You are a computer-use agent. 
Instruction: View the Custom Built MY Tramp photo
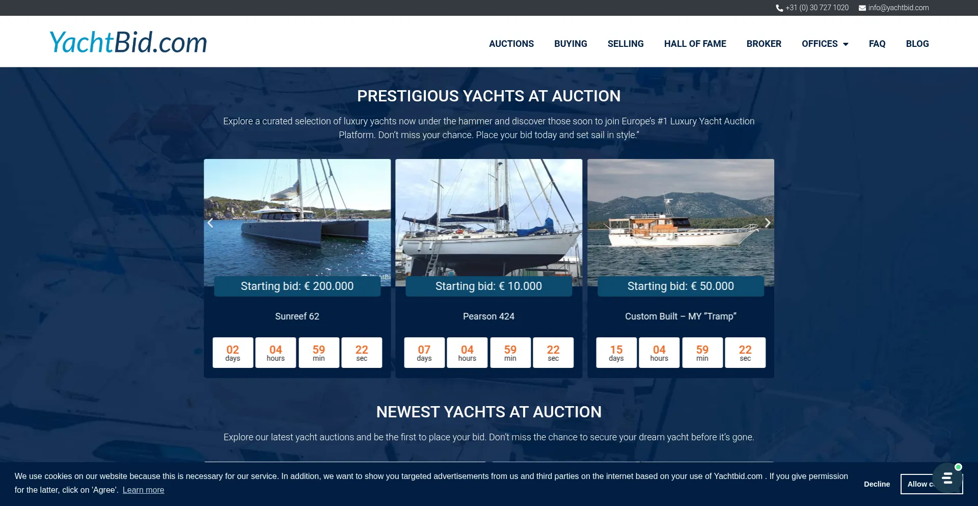[x=681, y=219]
